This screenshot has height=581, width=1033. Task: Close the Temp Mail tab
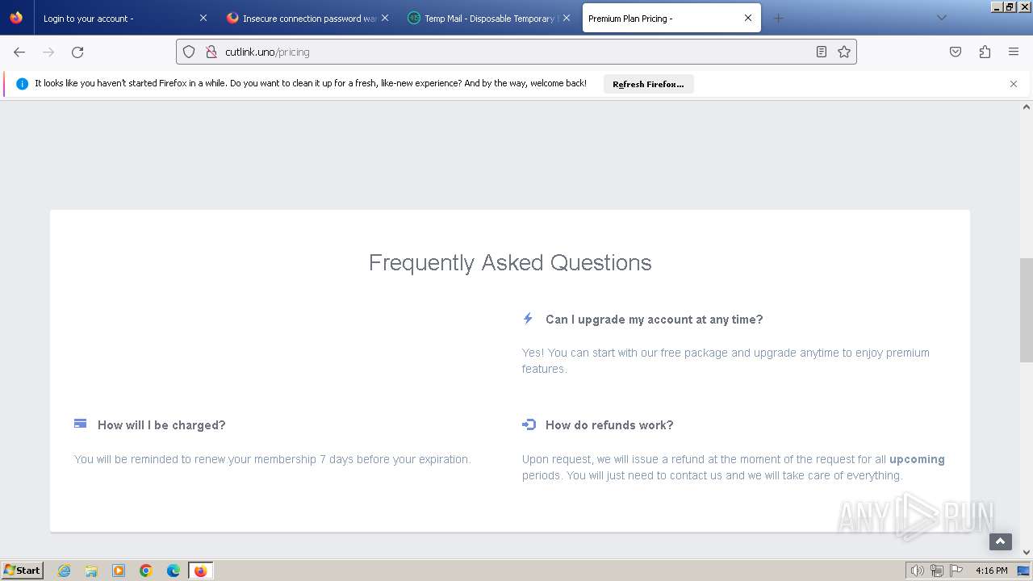tap(567, 18)
